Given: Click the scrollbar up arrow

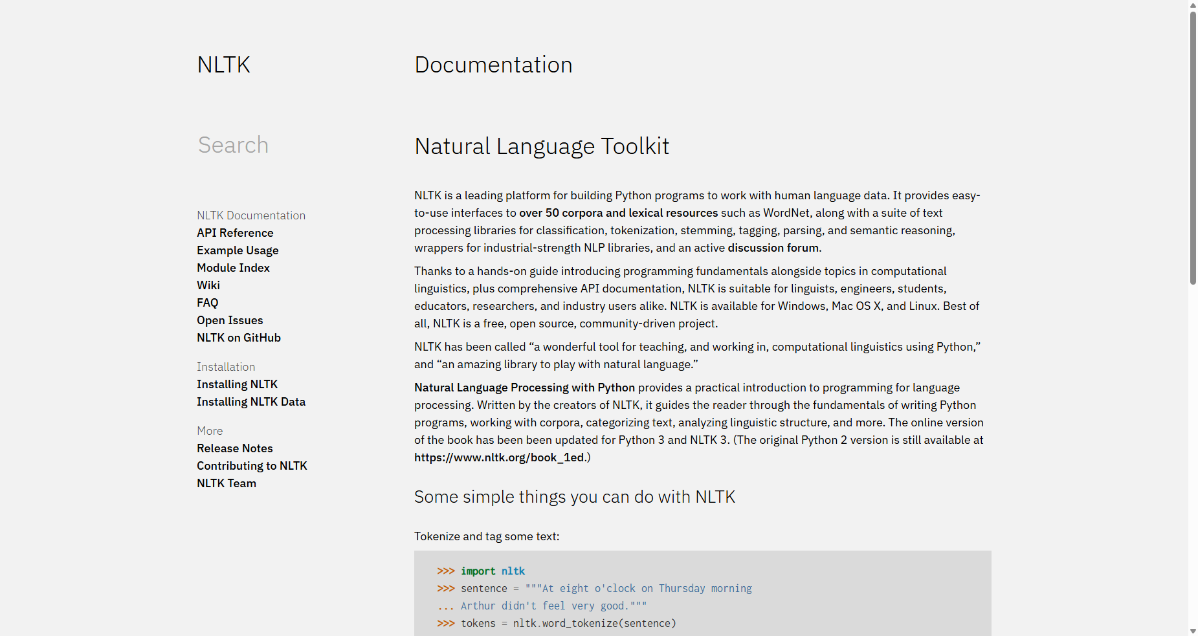Looking at the screenshot, I should click(x=1193, y=5).
